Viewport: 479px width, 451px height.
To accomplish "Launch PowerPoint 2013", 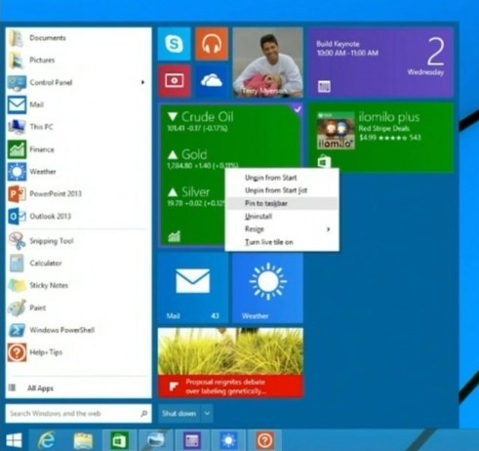I will click(78, 194).
